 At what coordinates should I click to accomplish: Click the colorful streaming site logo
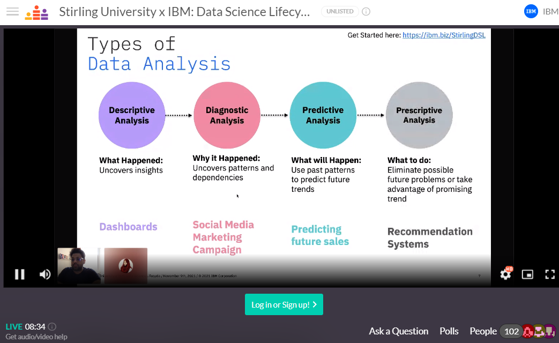click(x=36, y=11)
